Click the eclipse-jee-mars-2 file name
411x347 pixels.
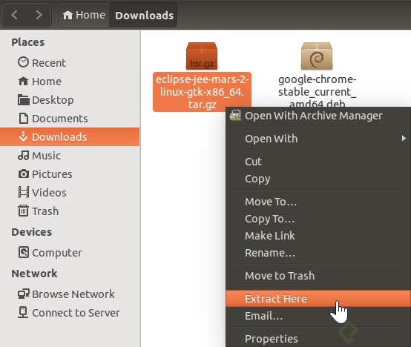[202, 92]
